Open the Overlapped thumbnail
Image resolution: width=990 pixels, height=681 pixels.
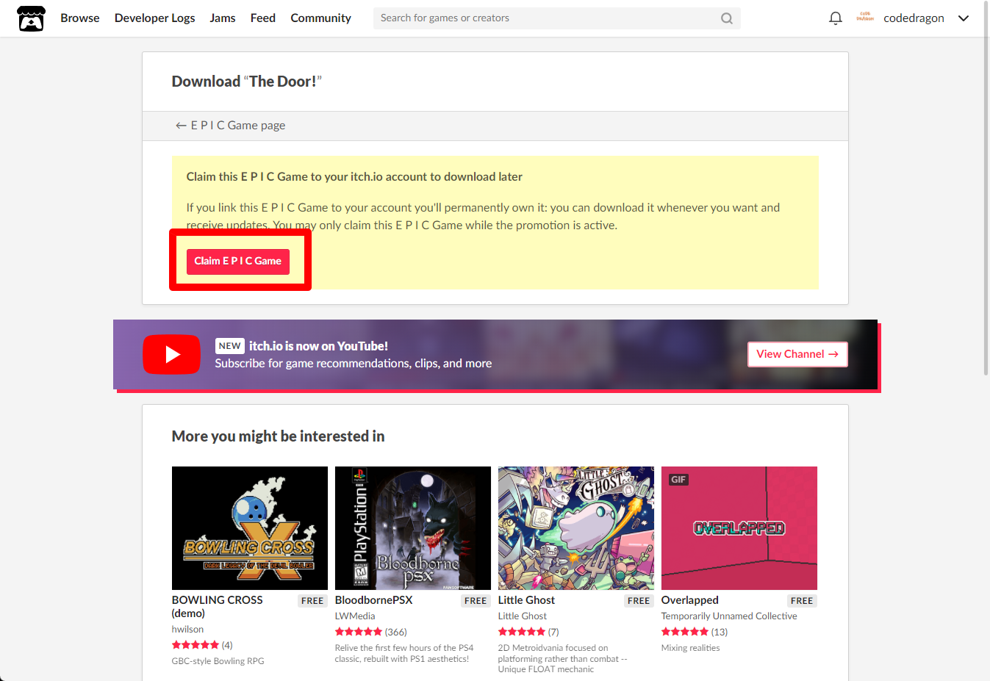pyautogui.click(x=739, y=528)
